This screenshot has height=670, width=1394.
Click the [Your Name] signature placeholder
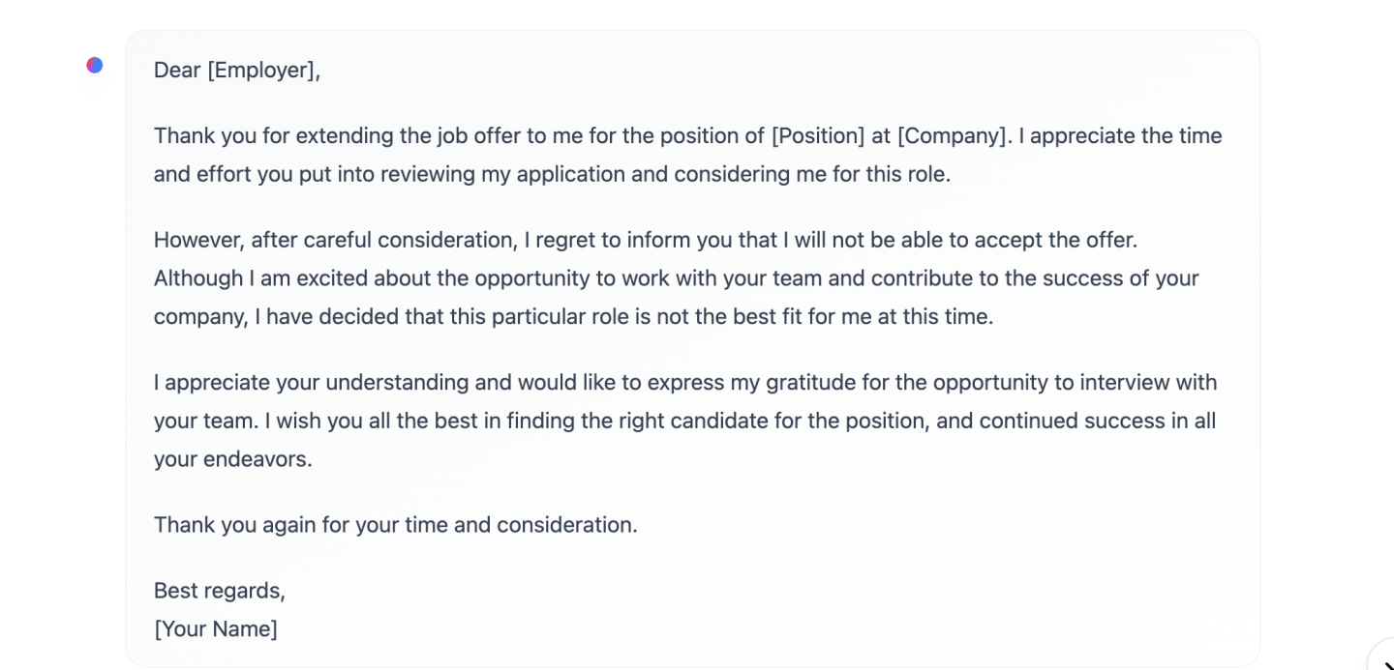tap(215, 629)
